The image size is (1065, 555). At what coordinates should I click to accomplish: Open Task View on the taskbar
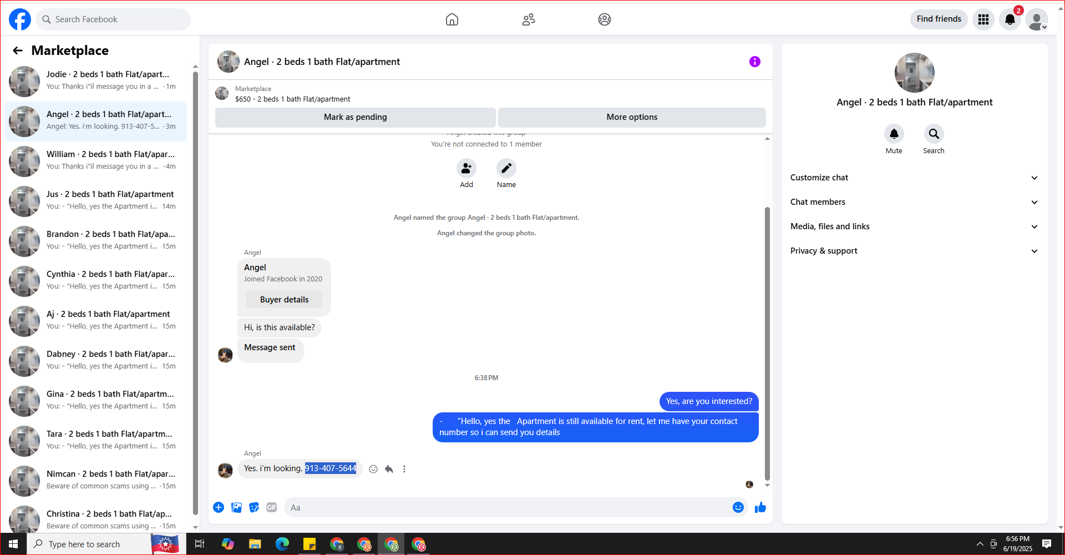click(200, 544)
